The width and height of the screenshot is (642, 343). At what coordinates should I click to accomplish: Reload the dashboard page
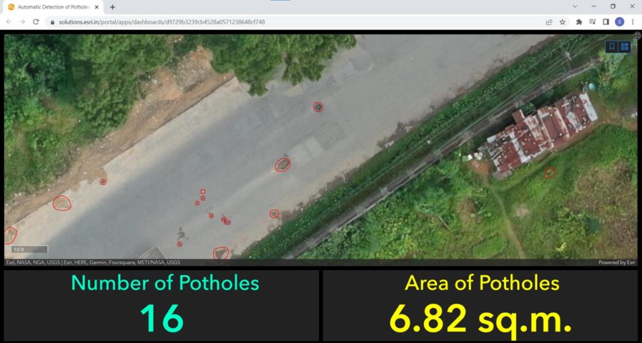point(36,21)
